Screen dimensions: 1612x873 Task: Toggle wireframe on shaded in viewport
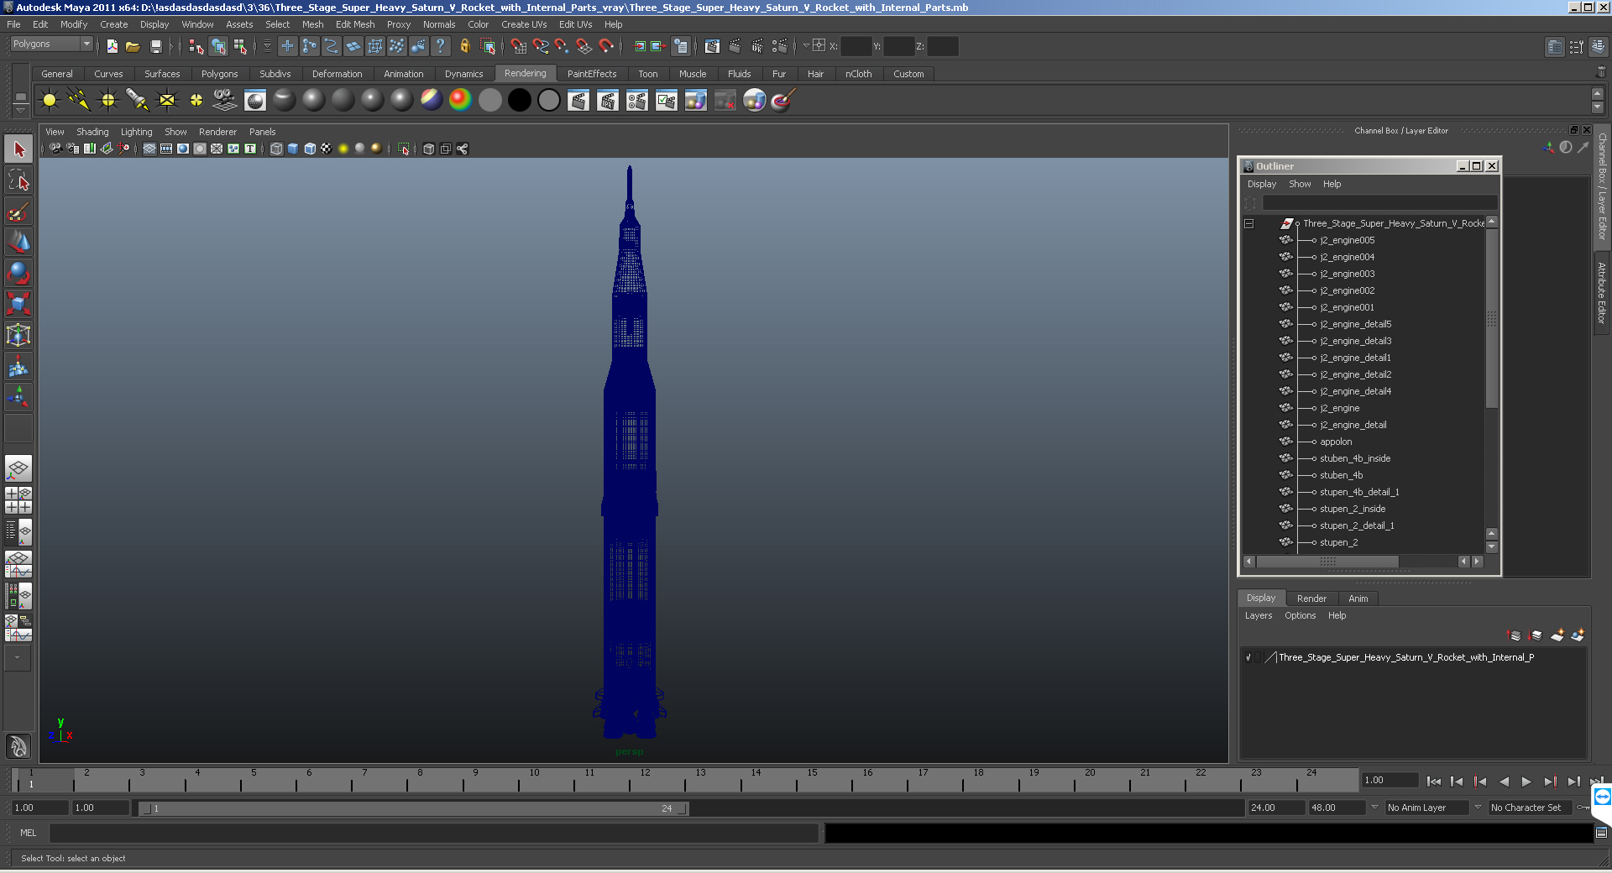pos(310,149)
